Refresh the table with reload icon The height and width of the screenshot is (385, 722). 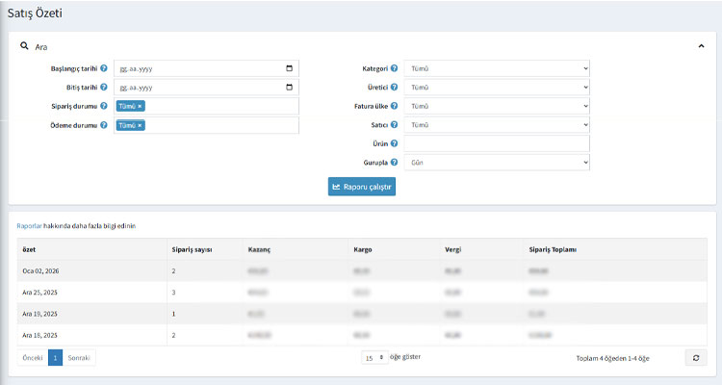tap(696, 358)
